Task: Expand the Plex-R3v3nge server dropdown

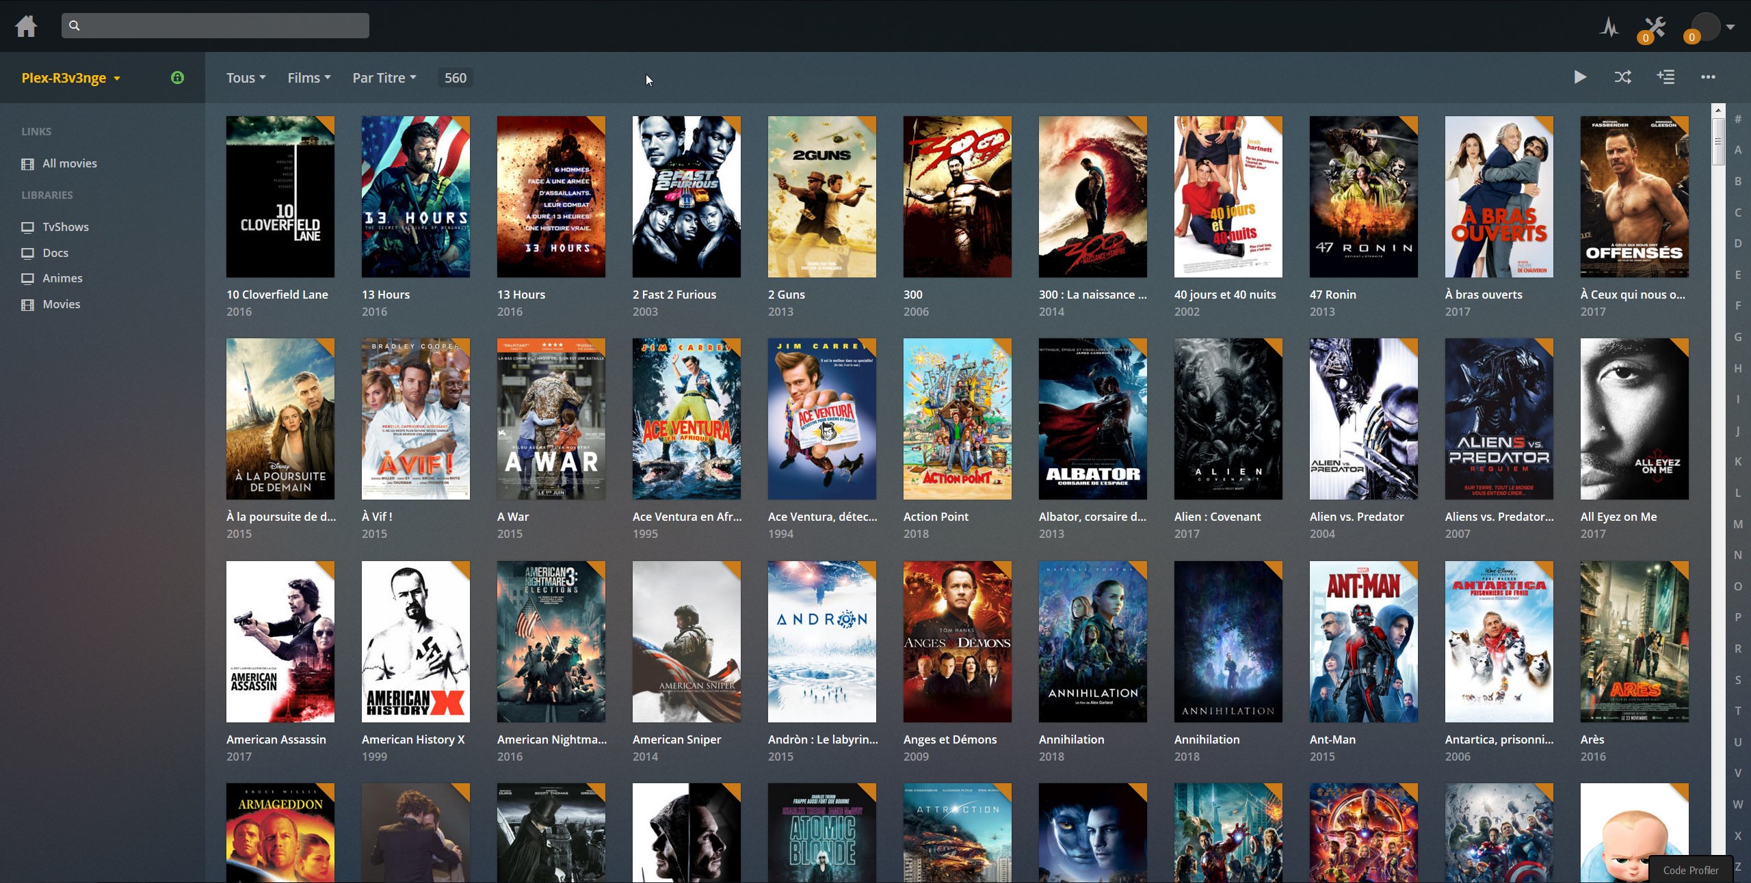Action: coord(70,78)
